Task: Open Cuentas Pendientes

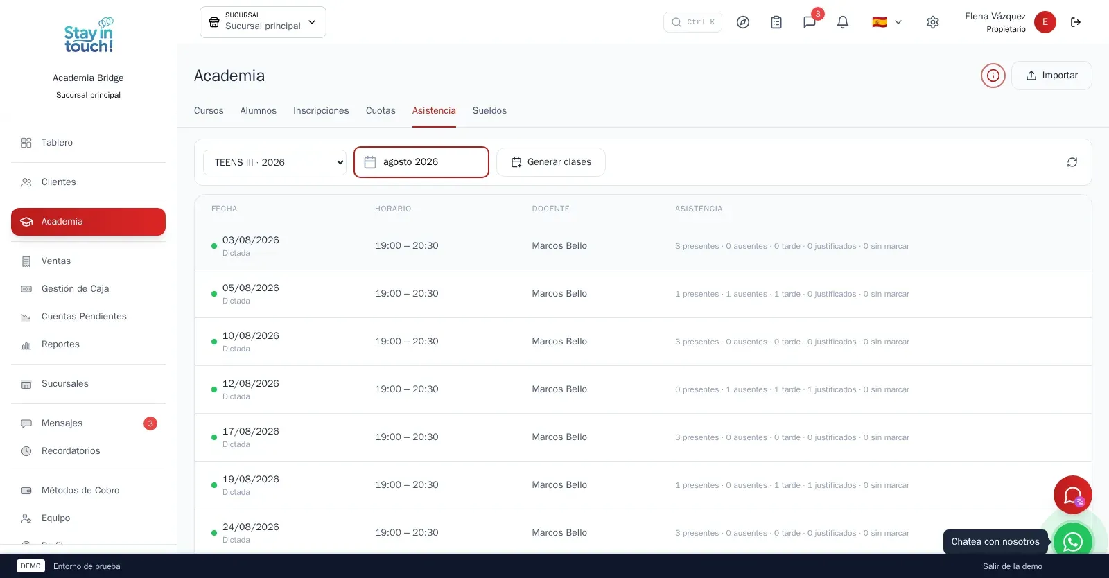Action: point(89,317)
